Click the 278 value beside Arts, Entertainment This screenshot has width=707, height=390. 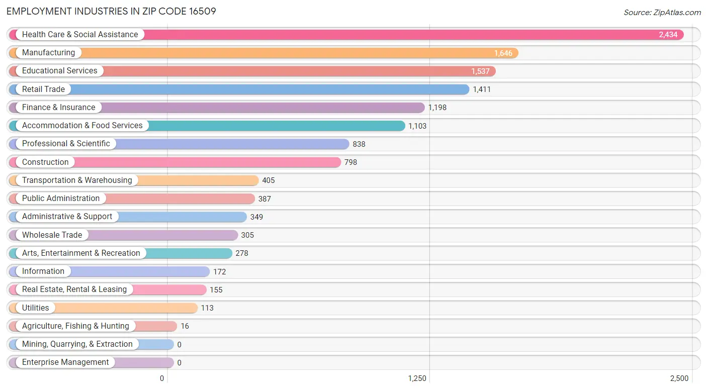click(242, 253)
